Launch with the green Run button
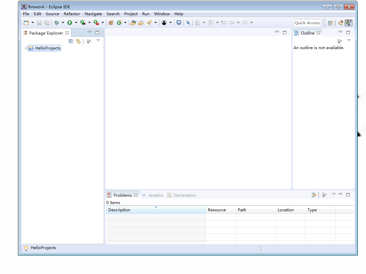Viewport: 366px width, 274px height. 70,23
